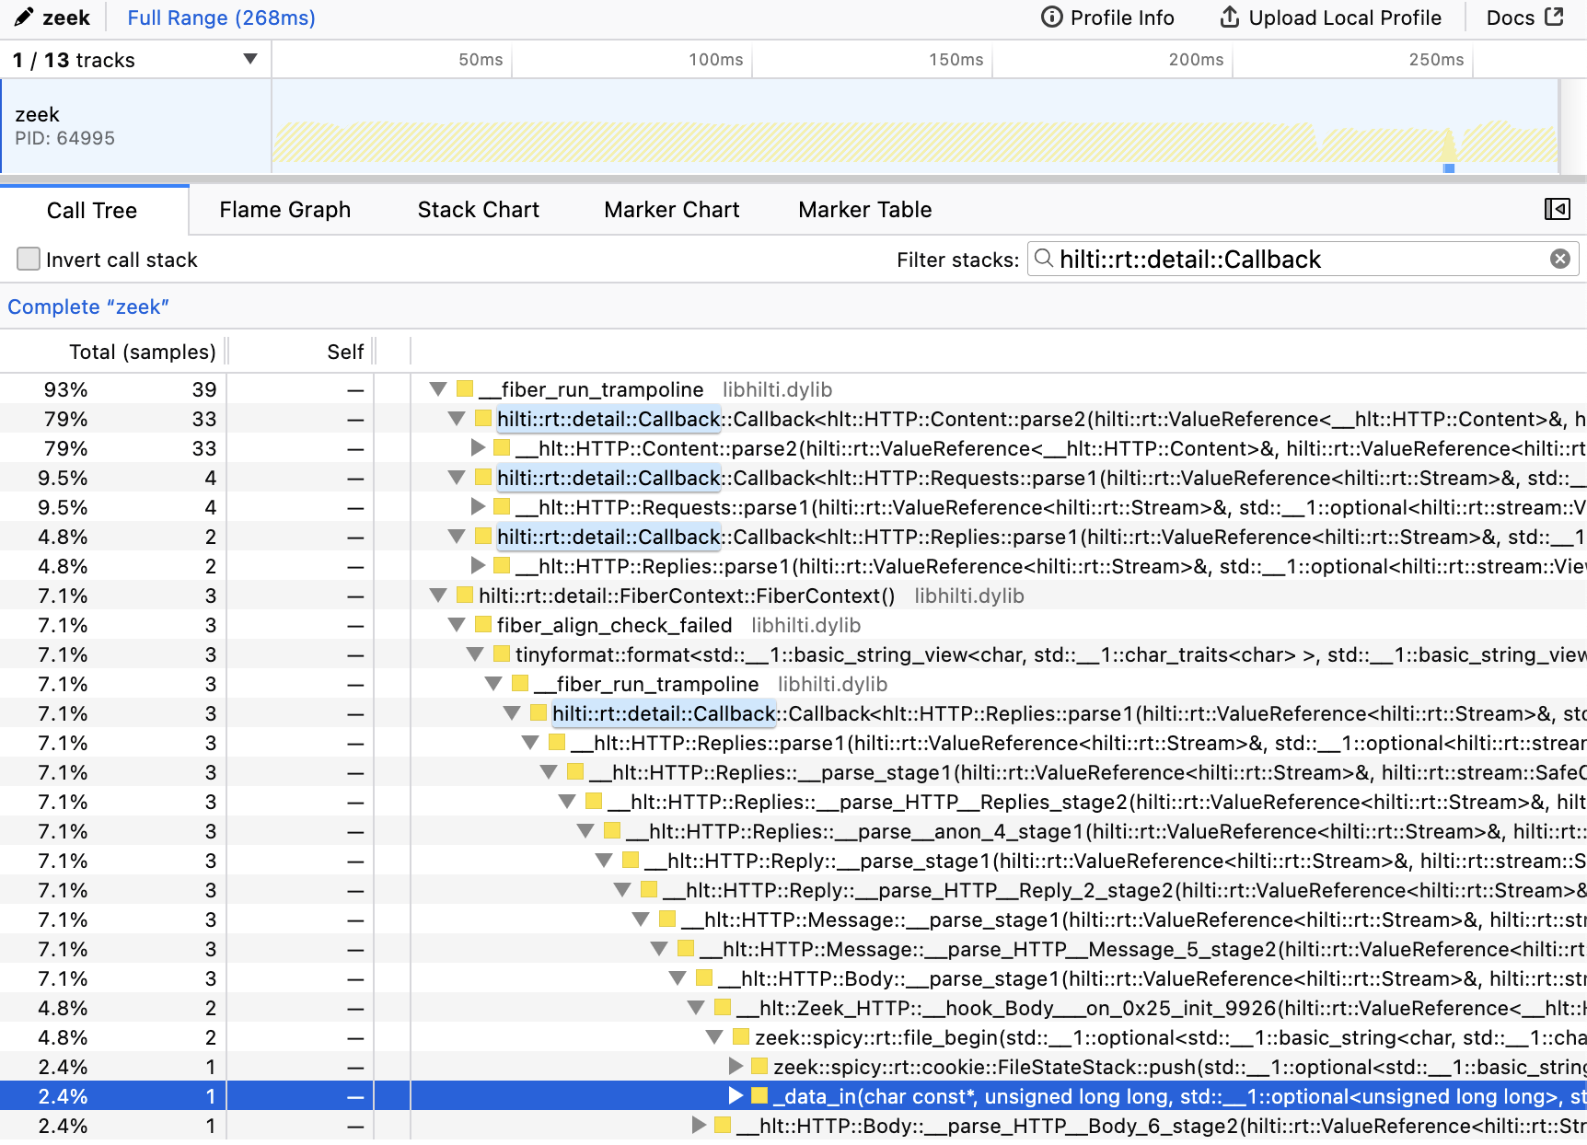Click yellow square beside FileStateStack::push
Image resolution: width=1587 pixels, height=1145 pixels.
759,1067
